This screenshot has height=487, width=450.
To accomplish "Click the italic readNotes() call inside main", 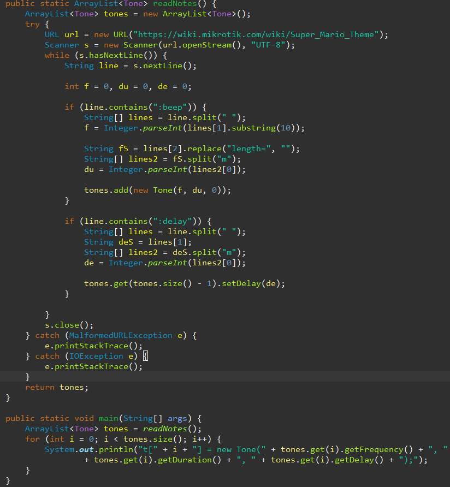I will coord(170,429).
